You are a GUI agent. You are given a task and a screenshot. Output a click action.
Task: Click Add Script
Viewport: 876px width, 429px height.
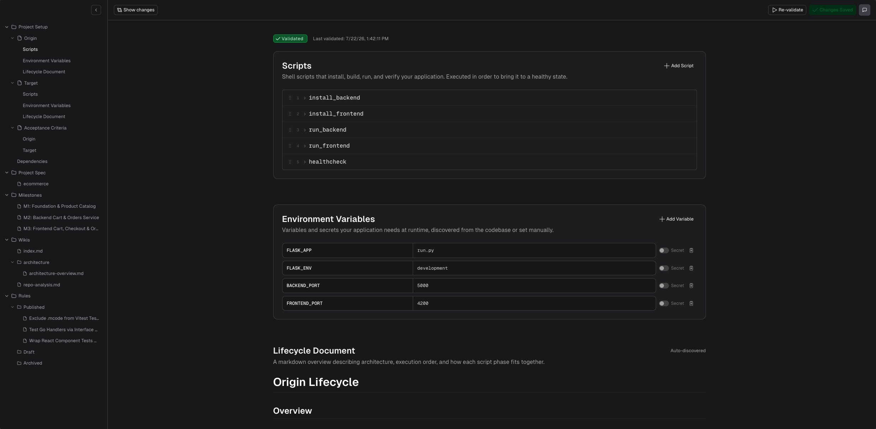click(679, 66)
